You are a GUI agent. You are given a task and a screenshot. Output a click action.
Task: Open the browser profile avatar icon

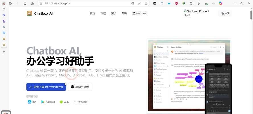click(x=3, y=3)
